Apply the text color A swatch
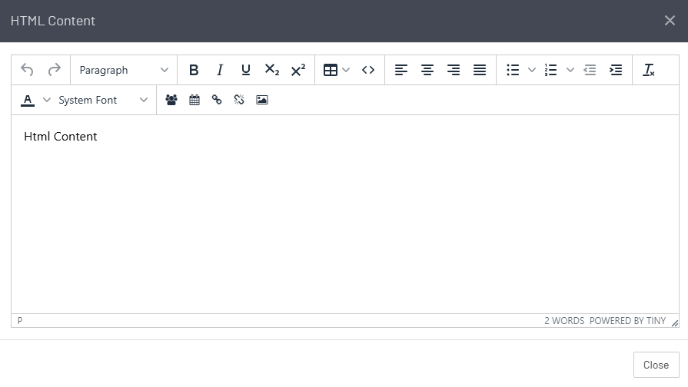The width and height of the screenshot is (688, 387). [28, 100]
